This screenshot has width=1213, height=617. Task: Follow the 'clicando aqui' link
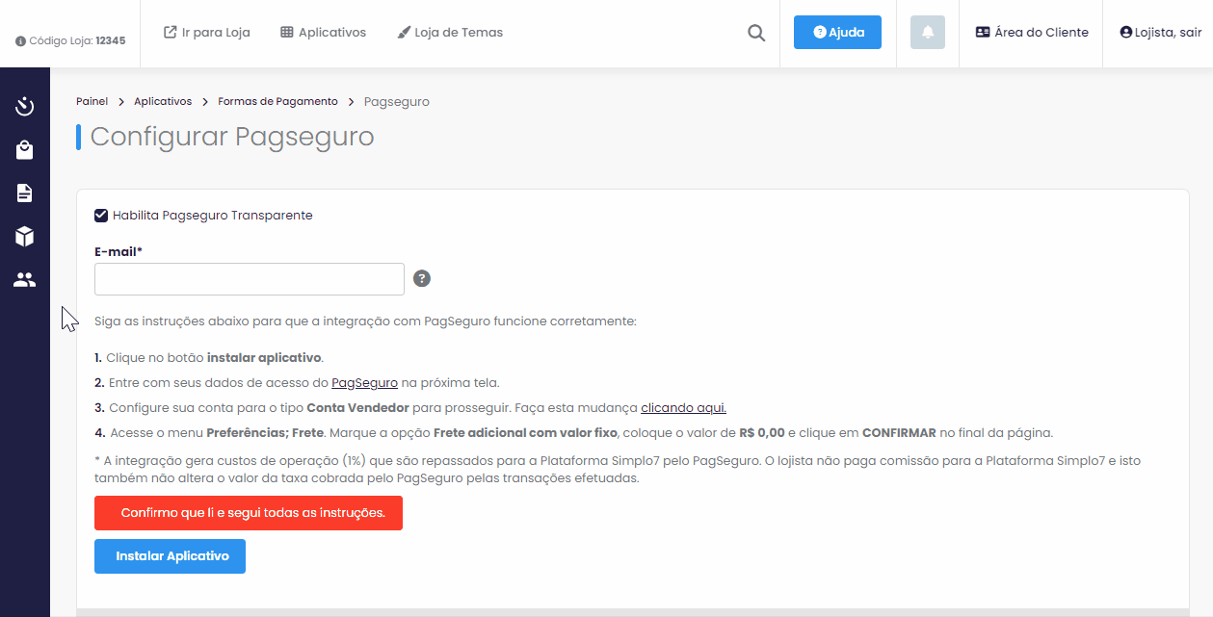[684, 407]
